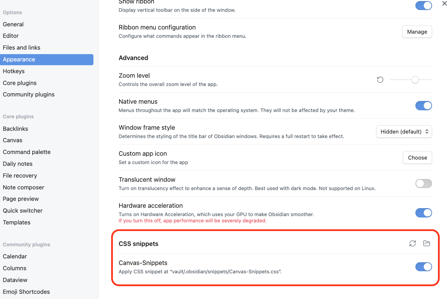
Task: Switch to the Editor settings
Action: [x=11, y=36]
